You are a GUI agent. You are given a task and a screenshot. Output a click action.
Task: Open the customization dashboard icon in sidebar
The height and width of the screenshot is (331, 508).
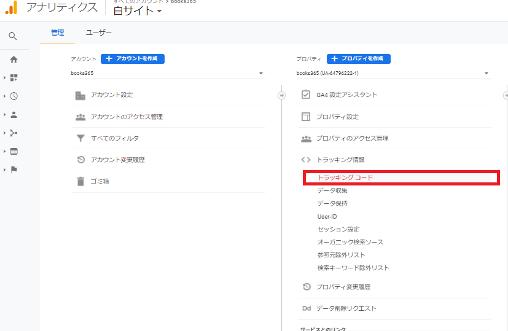tap(14, 78)
